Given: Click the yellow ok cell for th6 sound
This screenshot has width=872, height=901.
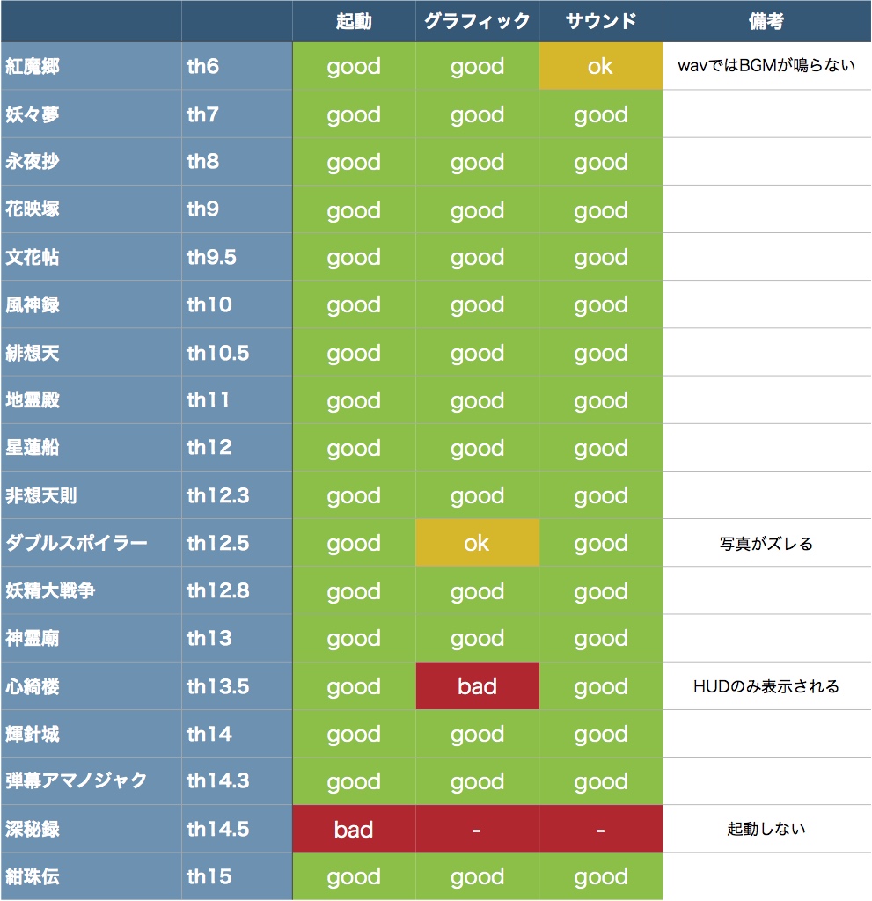Looking at the screenshot, I should [601, 66].
